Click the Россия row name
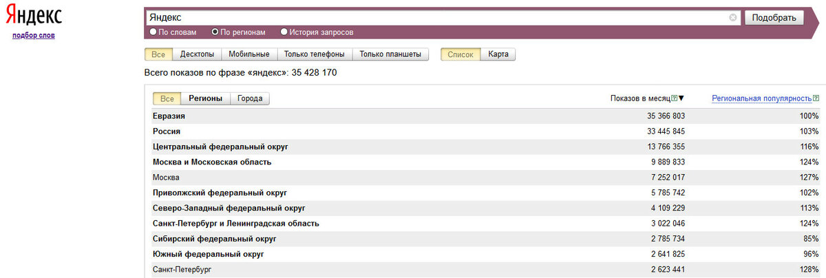 click(167, 131)
